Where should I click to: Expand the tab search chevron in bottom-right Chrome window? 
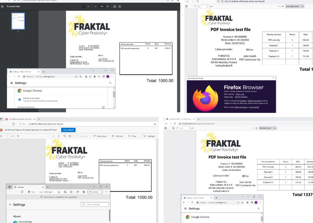tap(242, 196)
